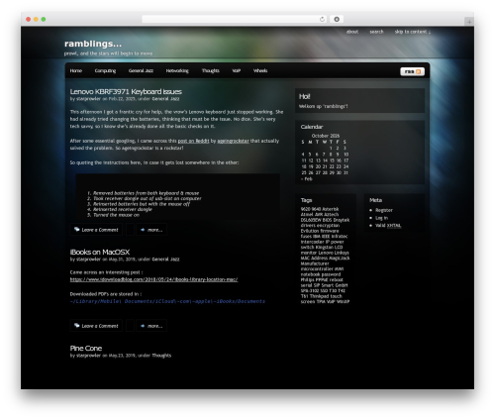The image size is (495, 419).
Task: Click the 'skip to content' link
Action: click(413, 32)
